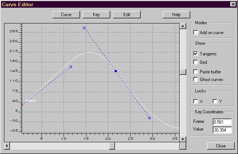This screenshot has width=238, height=154.
Task: Lock the Y axis
Action: tap(215, 101)
